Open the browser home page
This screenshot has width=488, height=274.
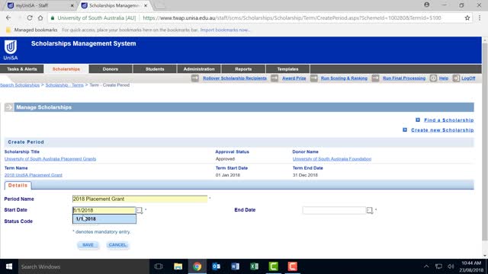(x=40, y=18)
